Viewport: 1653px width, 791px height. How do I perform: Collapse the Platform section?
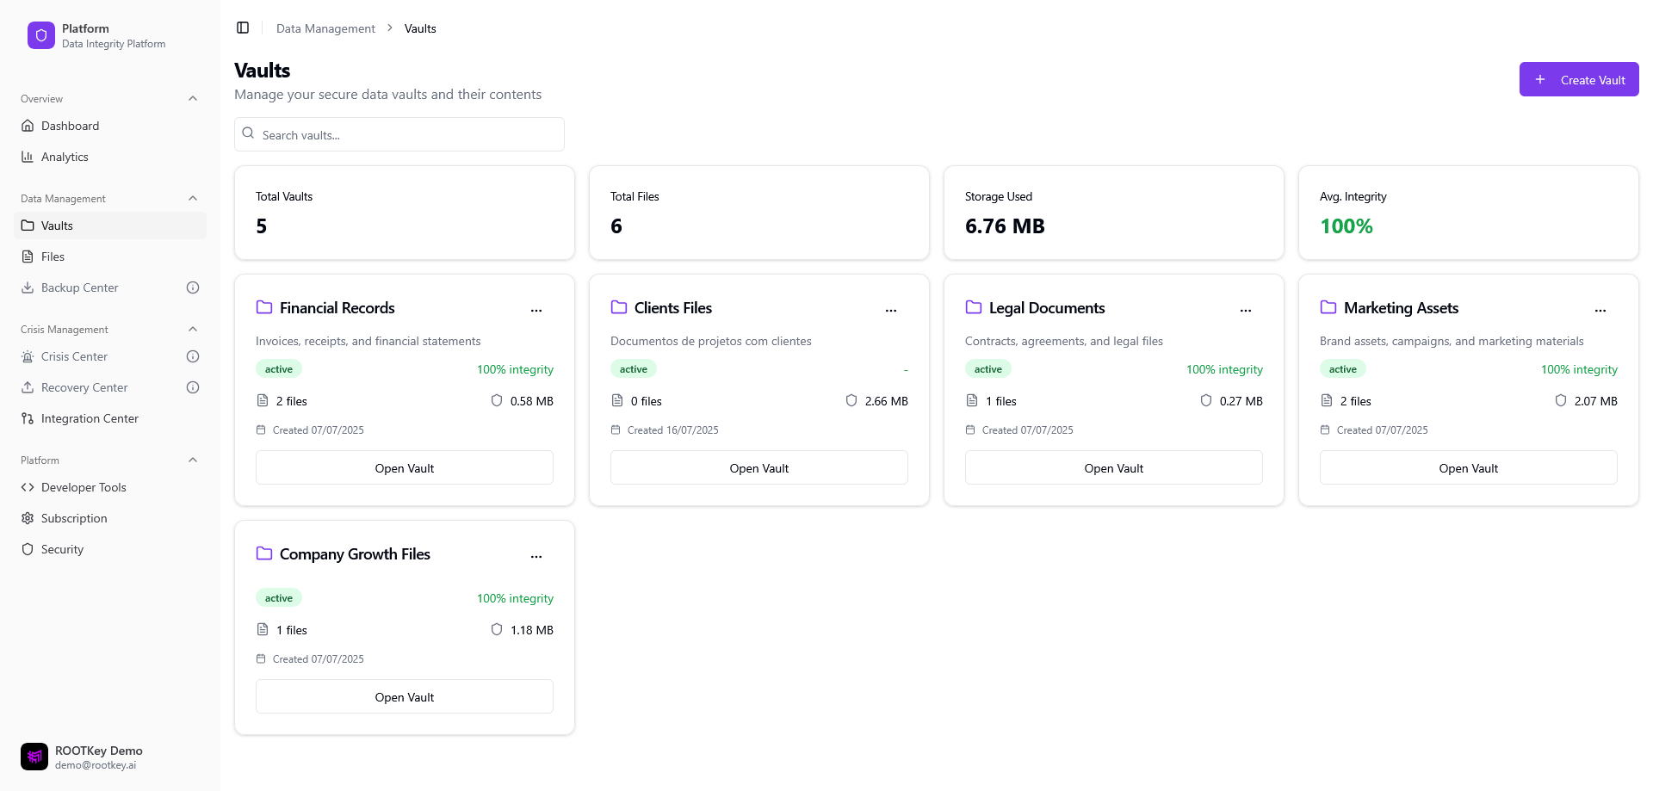pos(193,460)
